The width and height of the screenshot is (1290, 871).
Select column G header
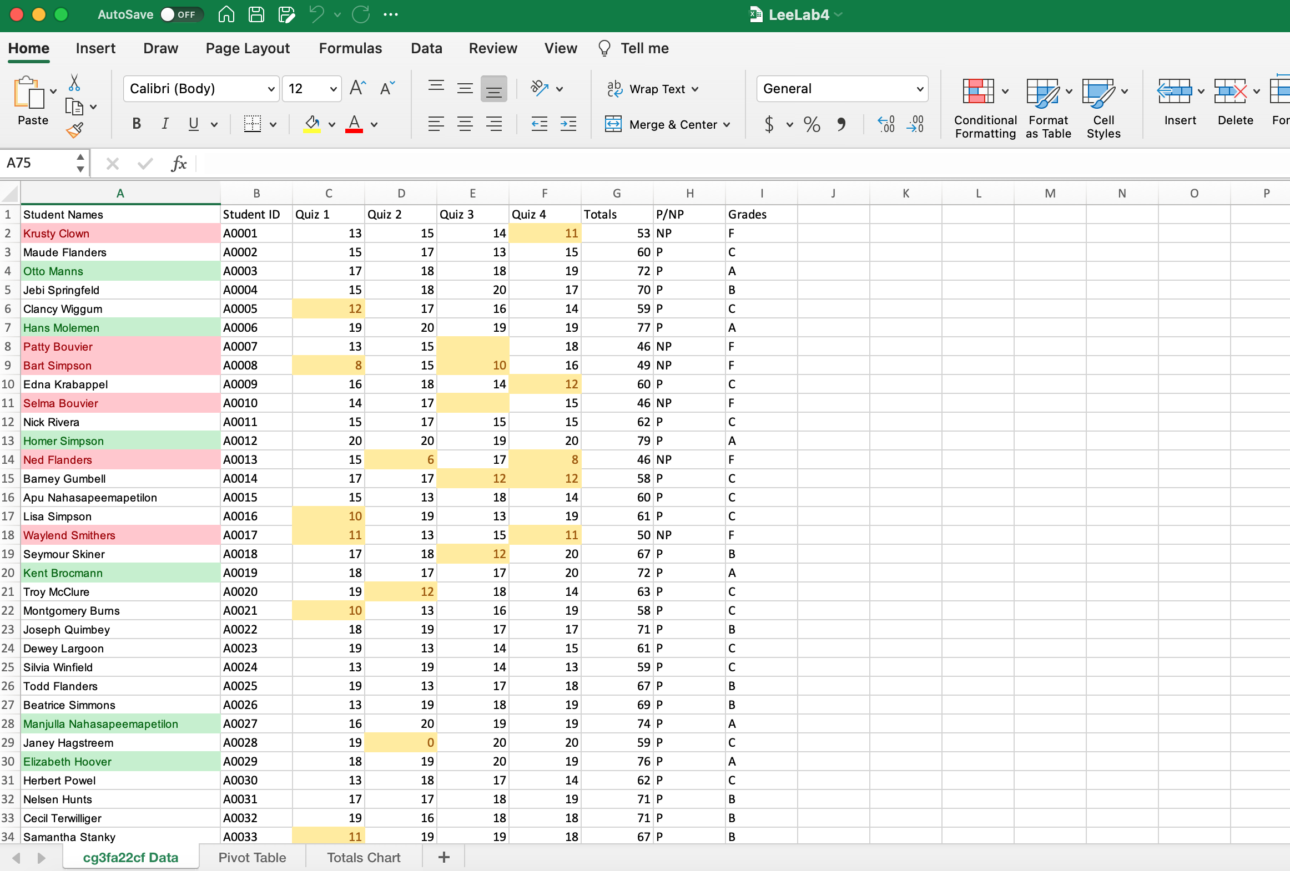click(617, 194)
